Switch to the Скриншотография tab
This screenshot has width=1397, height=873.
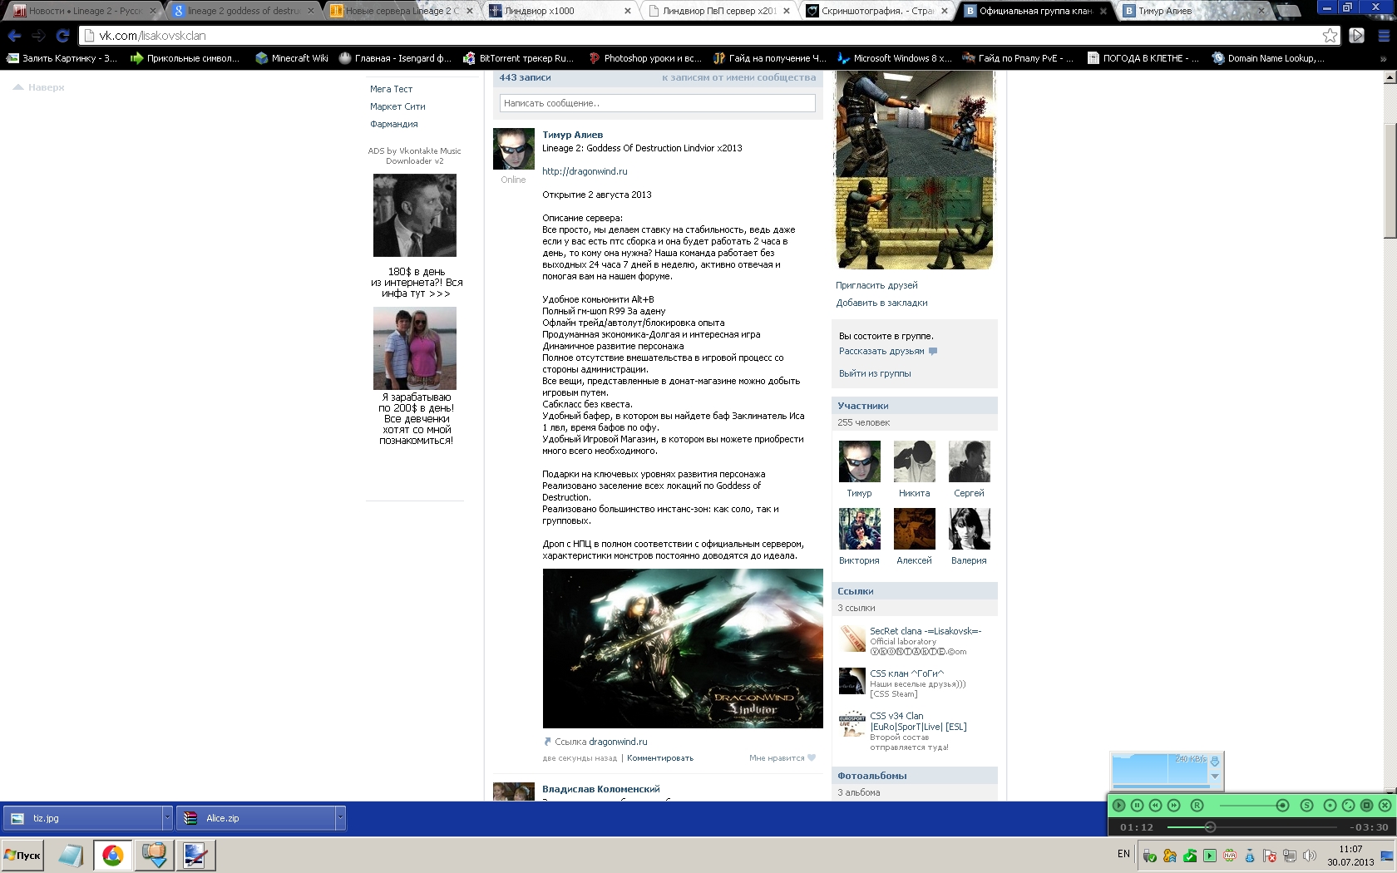875,11
